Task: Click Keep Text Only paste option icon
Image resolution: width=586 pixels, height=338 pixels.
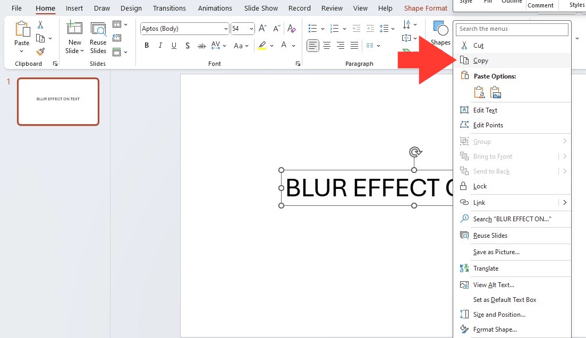Action: click(479, 92)
